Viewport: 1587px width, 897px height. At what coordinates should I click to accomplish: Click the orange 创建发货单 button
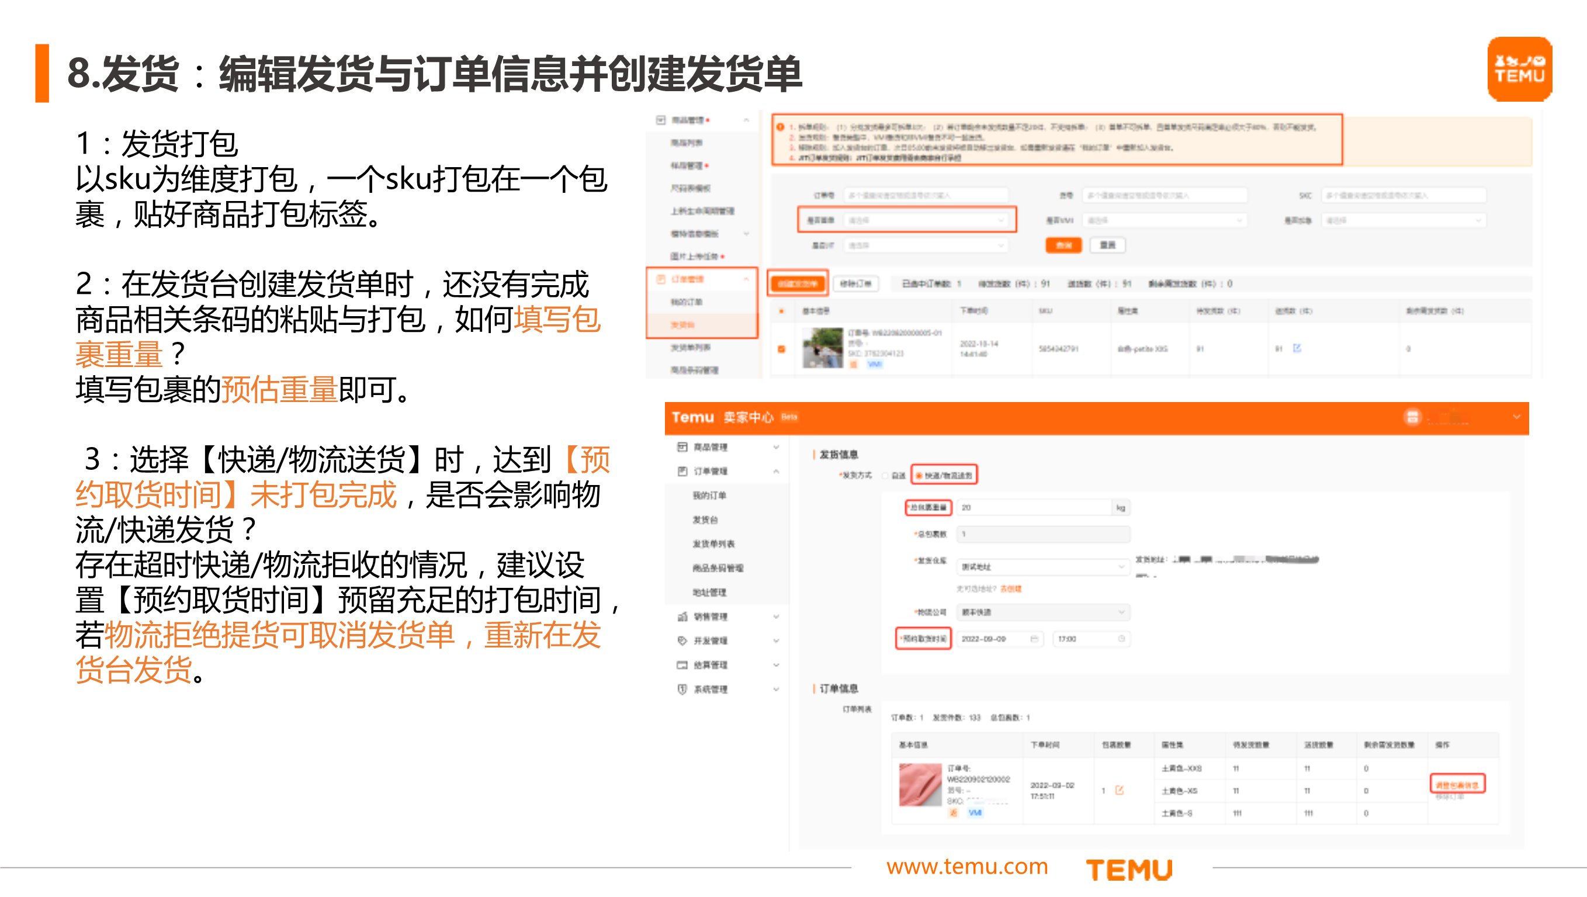797,283
